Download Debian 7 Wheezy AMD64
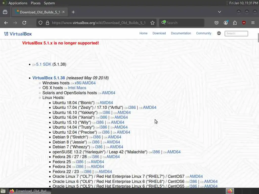 coord(116,147)
